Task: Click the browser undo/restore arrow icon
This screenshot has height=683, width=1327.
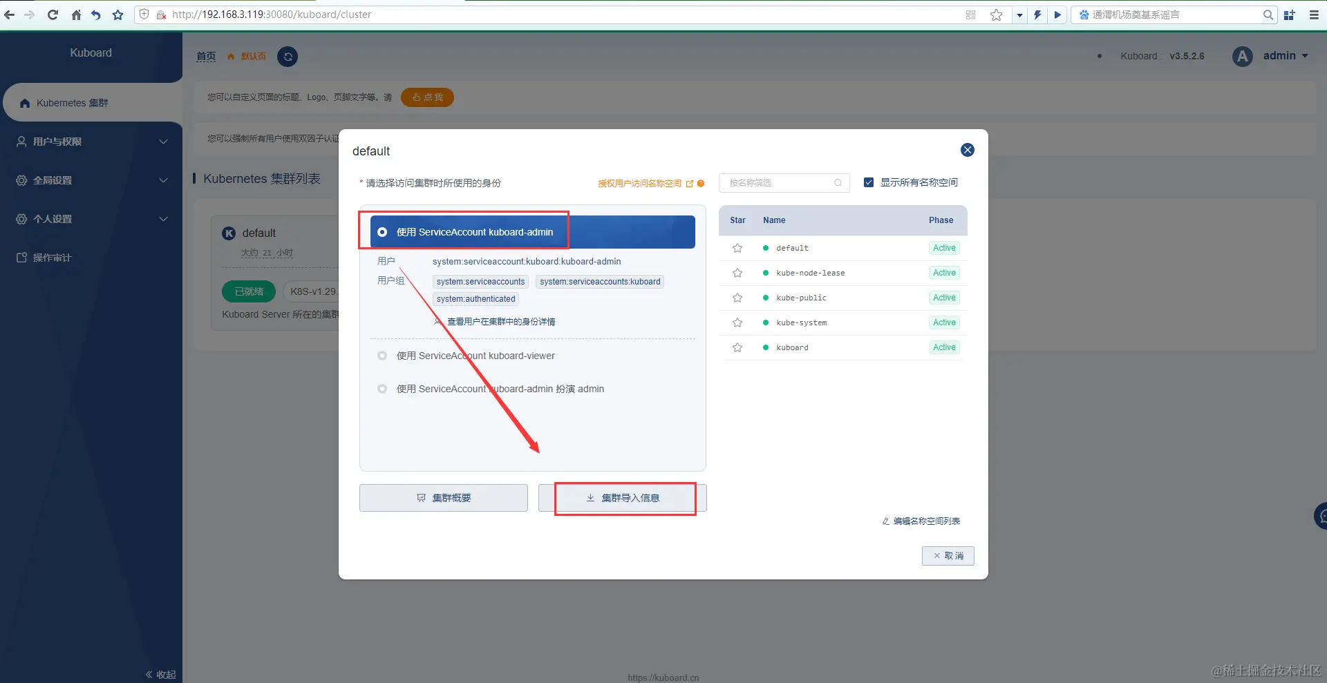Action: pyautogui.click(x=96, y=15)
